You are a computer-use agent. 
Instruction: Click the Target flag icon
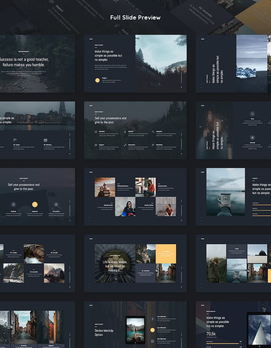(x=15, y=140)
